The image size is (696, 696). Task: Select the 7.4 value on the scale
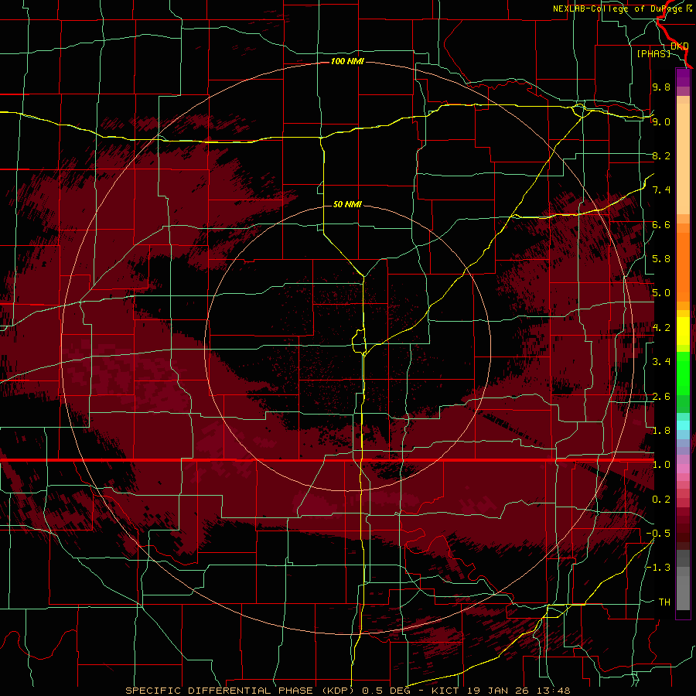661,190
